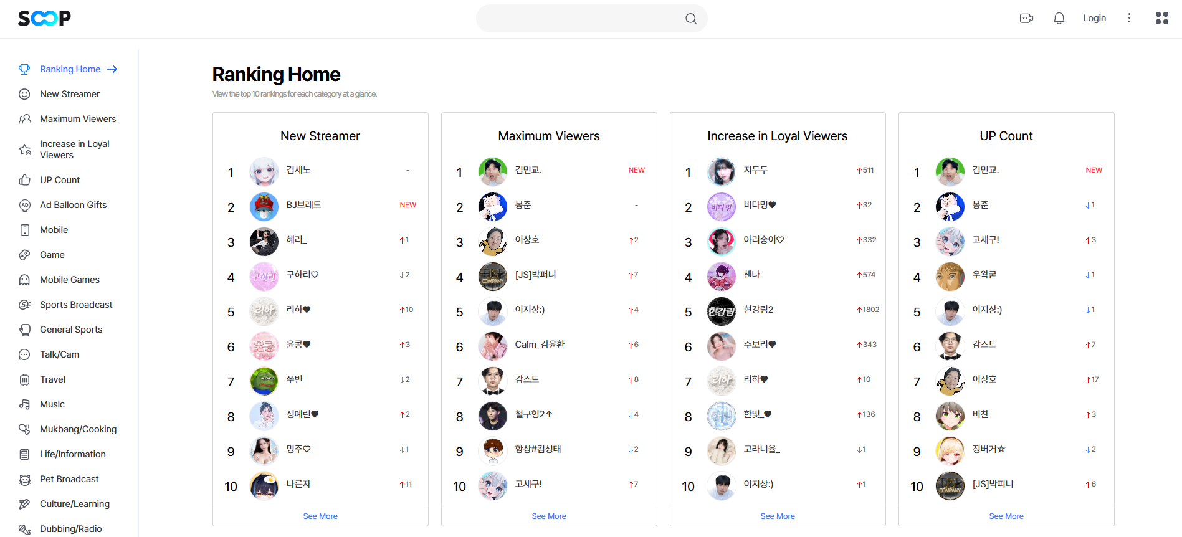
Task: Click the Login link
Action: 1094,18
